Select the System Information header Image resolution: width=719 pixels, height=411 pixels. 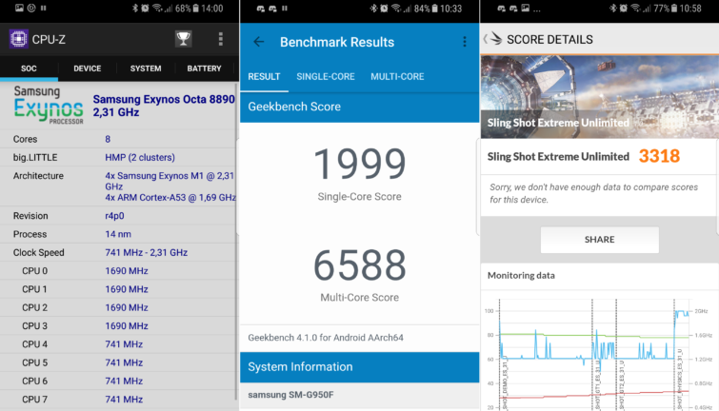click(x=360, y=367)
